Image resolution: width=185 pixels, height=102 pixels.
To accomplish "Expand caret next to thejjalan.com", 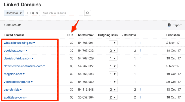I will point(24,74).
